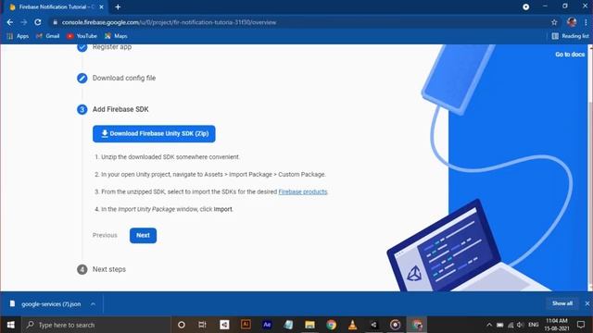Click the battery tray icon
Viewport: 593px width, 333px height.
coord(500,325)
